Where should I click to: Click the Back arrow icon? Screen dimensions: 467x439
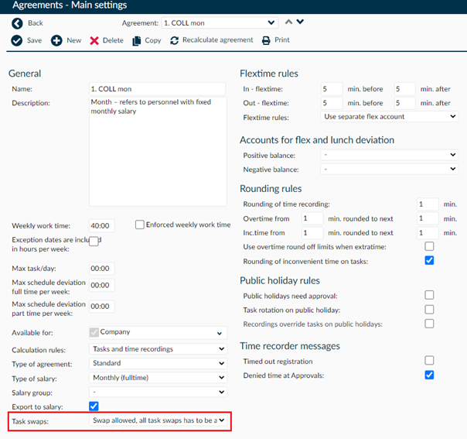click(x=17, y=23)
